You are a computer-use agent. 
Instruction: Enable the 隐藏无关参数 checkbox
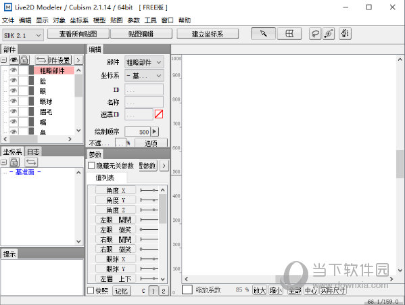click(x=91, y=166)
